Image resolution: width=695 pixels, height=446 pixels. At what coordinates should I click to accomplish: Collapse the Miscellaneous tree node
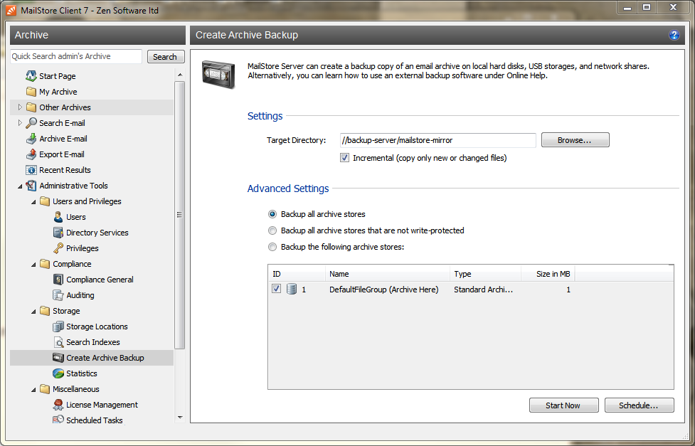point(33,390)
